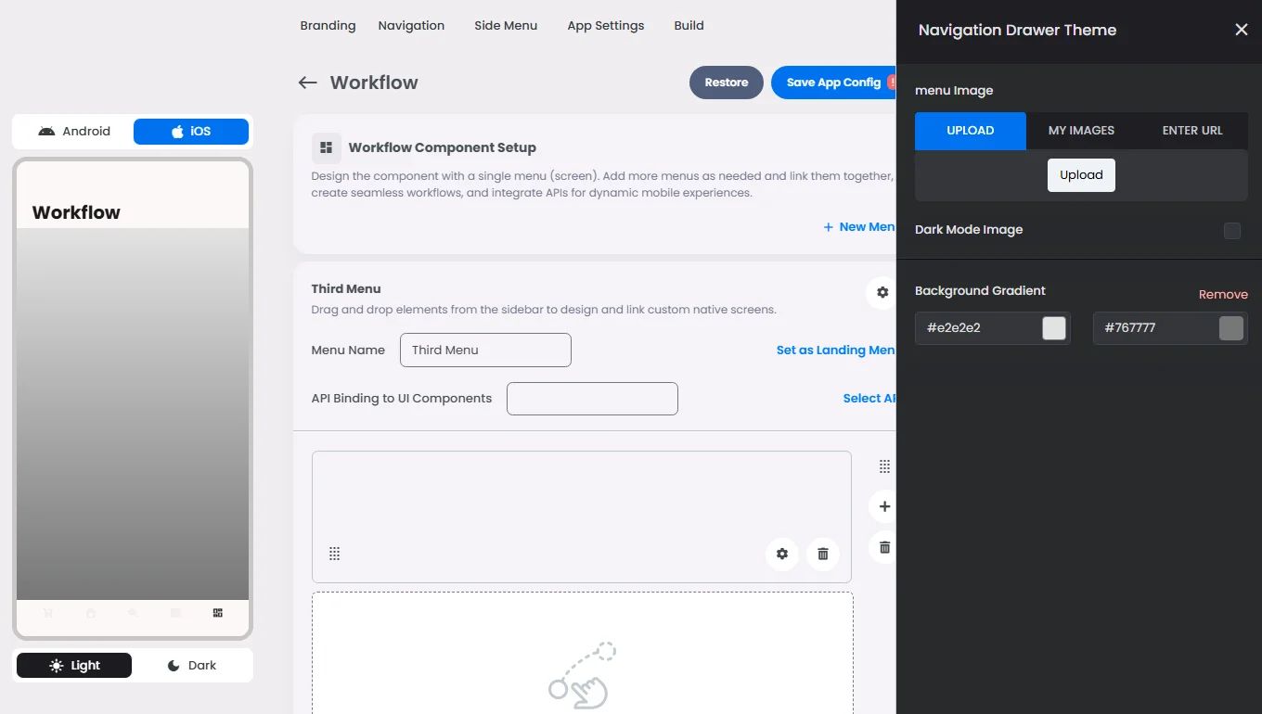Image resolution: width=1262 pixels, height=714 pixels.
Task: Click the 'Third Menu' section heading
Action: (x=346, y=289)
